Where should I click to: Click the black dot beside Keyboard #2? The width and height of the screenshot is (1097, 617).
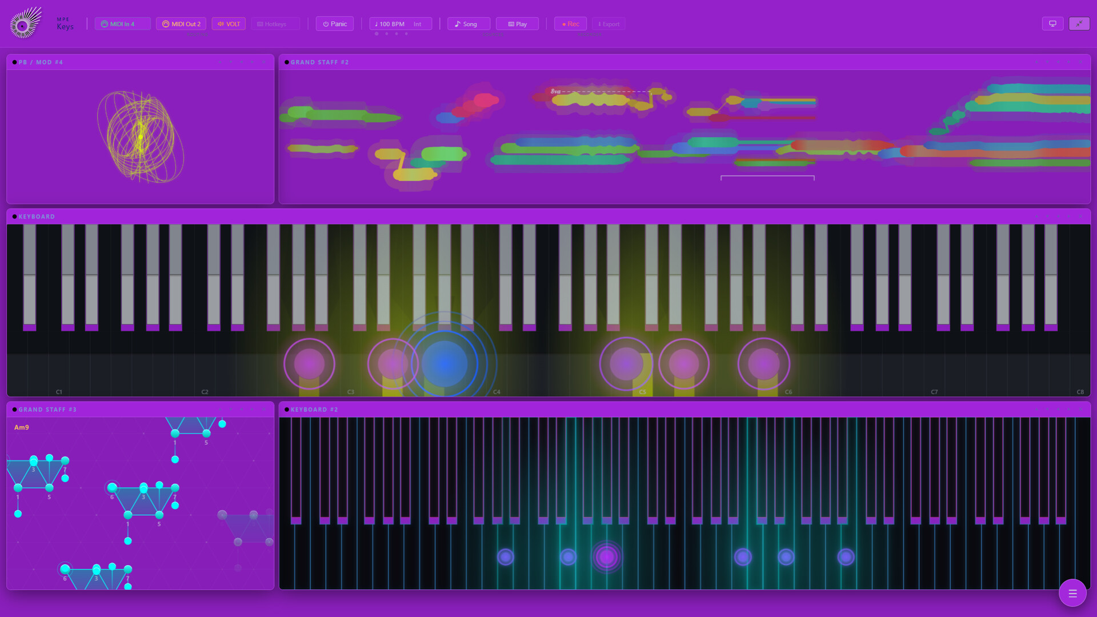tap(287, 410)
